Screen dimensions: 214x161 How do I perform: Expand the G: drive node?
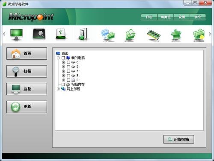point(63,80)
